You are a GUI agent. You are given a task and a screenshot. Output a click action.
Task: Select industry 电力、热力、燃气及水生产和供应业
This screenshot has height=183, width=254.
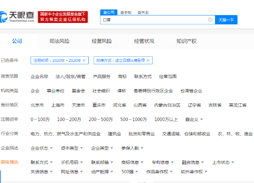66,134
